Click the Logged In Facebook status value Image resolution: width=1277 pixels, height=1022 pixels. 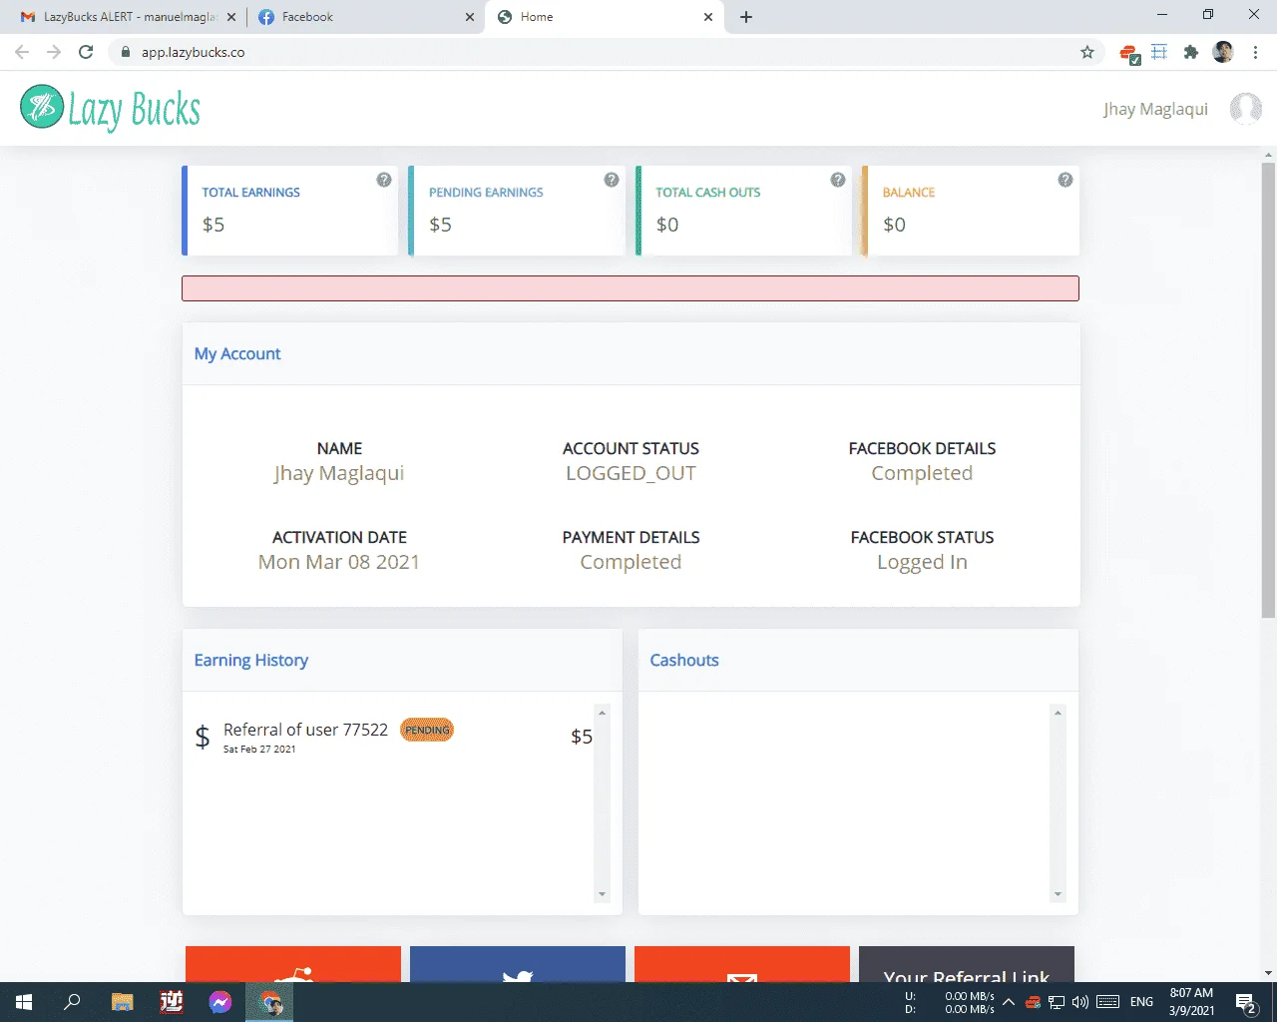click(922, 562)
